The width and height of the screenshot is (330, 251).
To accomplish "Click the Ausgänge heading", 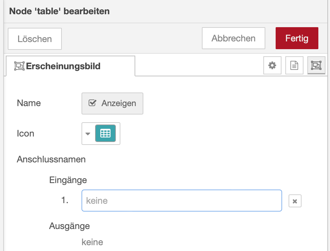I will 69,226.
